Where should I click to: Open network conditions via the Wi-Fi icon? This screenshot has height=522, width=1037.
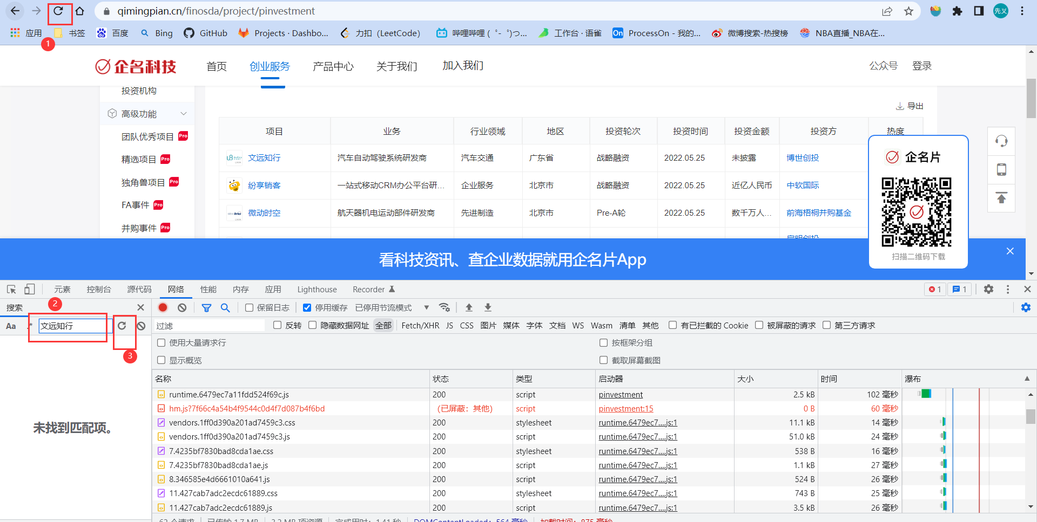[x=445, y=307]
